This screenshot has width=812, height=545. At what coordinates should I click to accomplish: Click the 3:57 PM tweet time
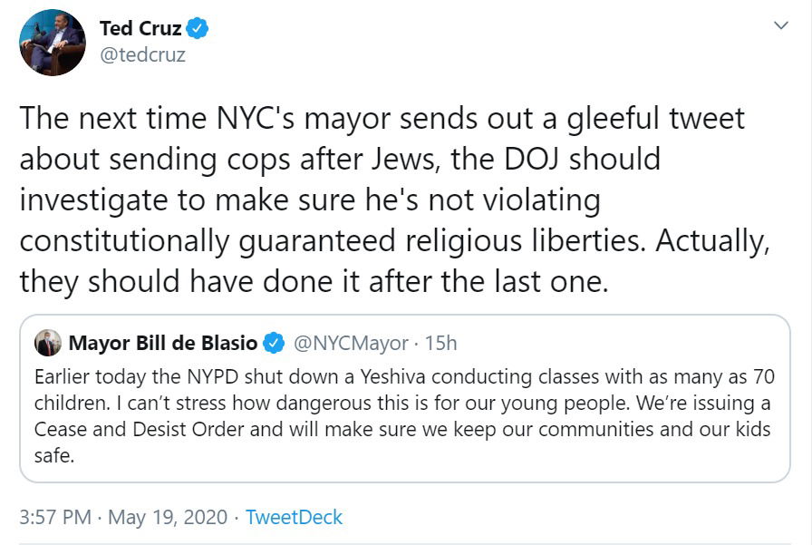[55, 518]
